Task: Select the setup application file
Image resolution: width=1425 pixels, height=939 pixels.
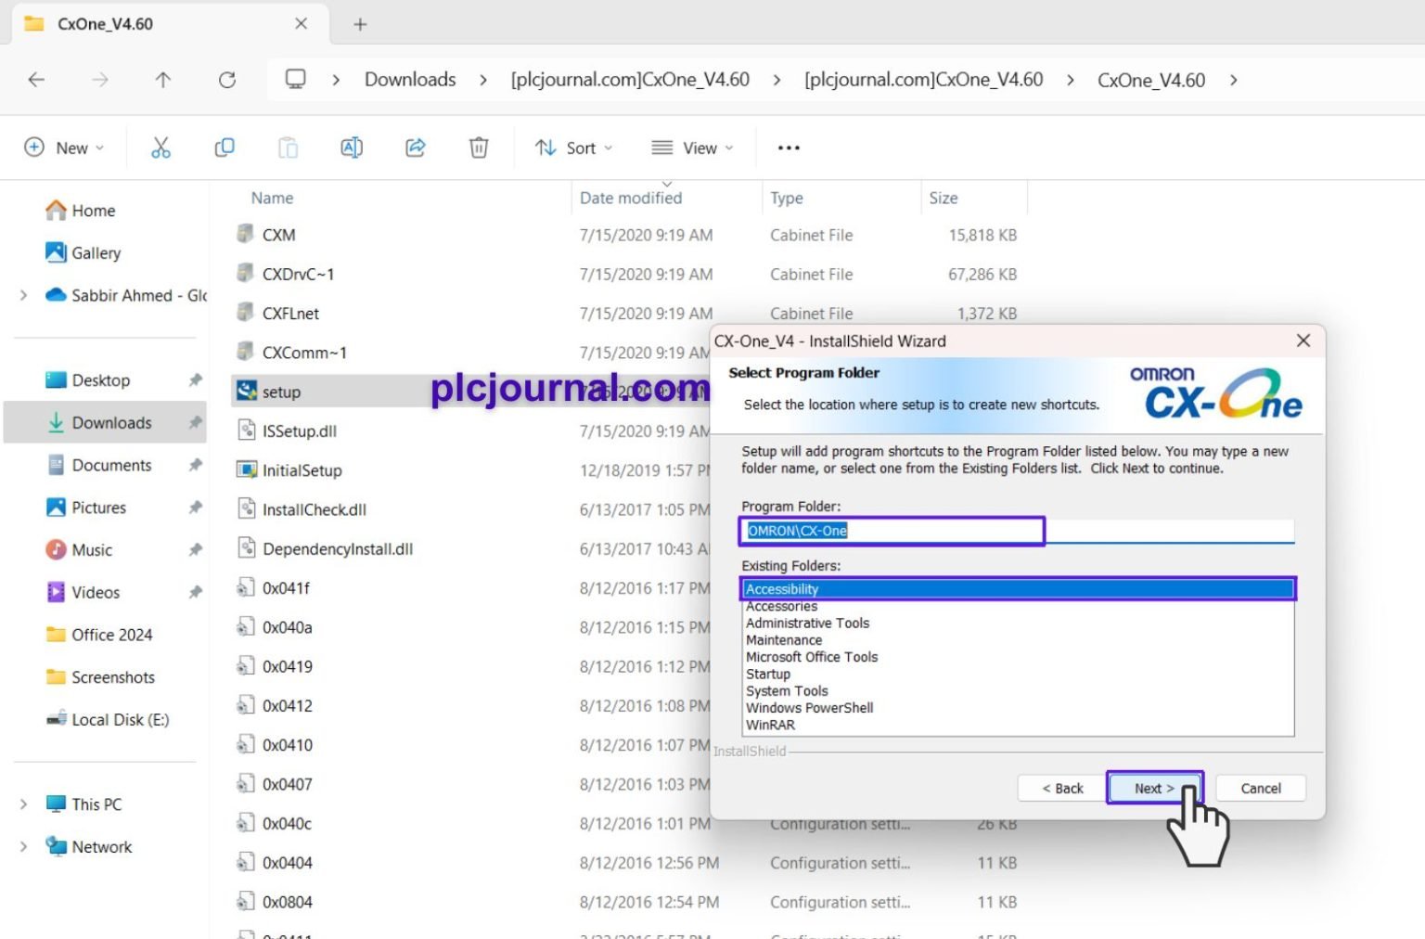Action: point(281,391)
